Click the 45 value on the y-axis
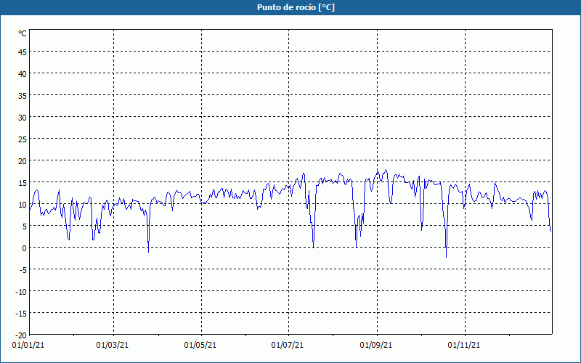Screen dimensions: 581x363 (23, 52)
